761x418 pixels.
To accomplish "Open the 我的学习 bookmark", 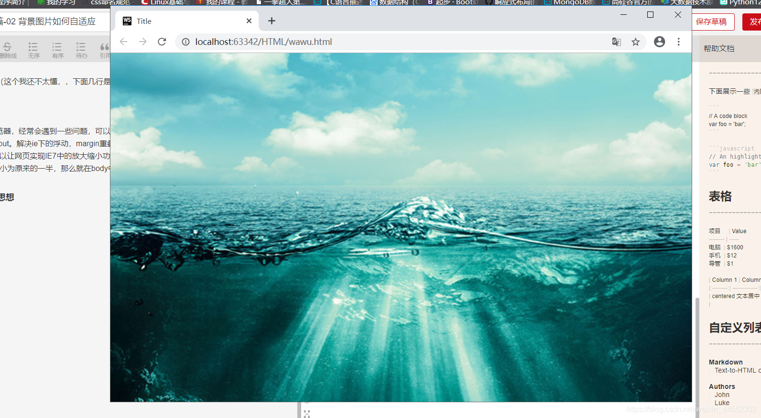I will coord(56,2).
